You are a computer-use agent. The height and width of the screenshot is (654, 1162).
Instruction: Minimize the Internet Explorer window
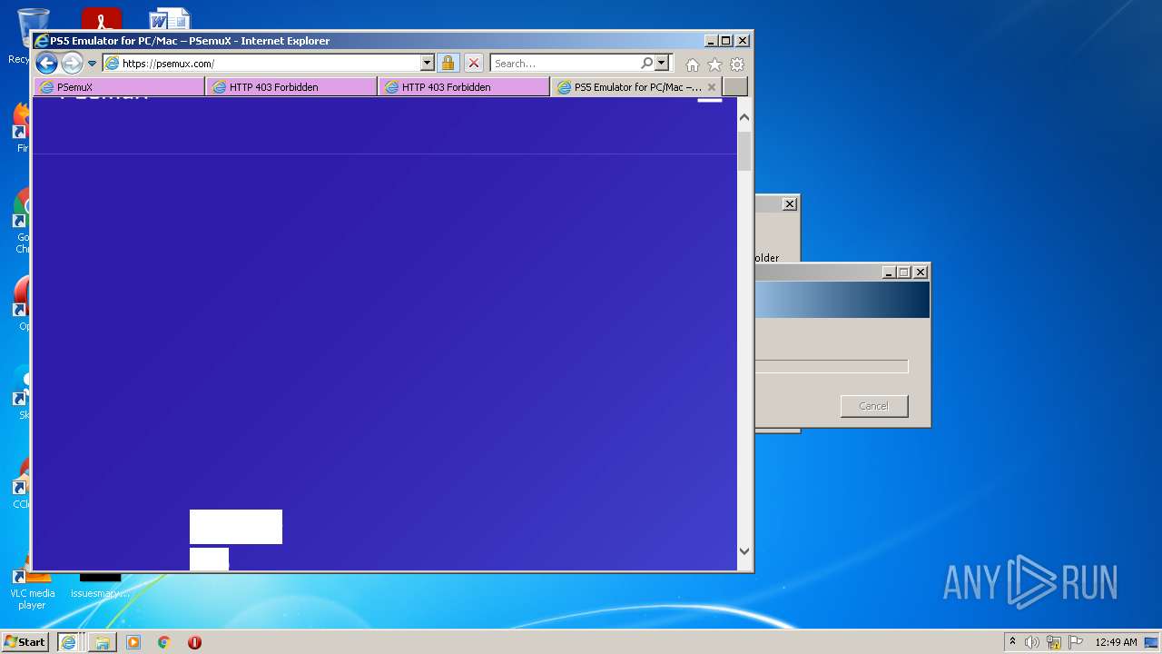pyautogui.click(x=711, y=41)
